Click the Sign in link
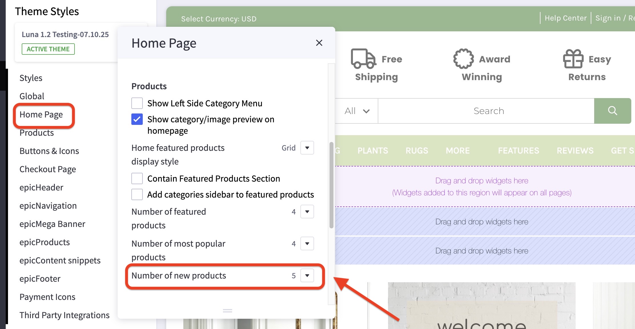Image resolution: width=635 pixels, height=329 pixels. [607, 18]
